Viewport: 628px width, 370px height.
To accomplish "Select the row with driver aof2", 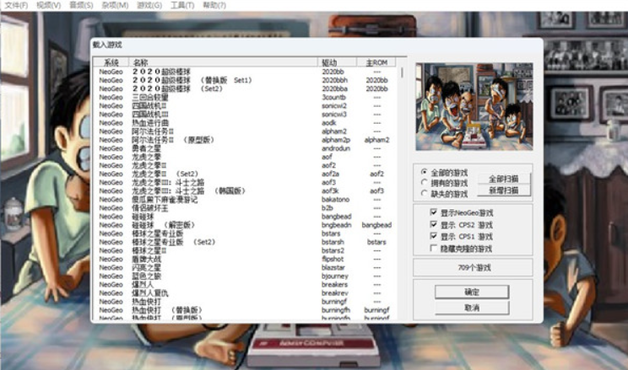I will tap(246, 165).
